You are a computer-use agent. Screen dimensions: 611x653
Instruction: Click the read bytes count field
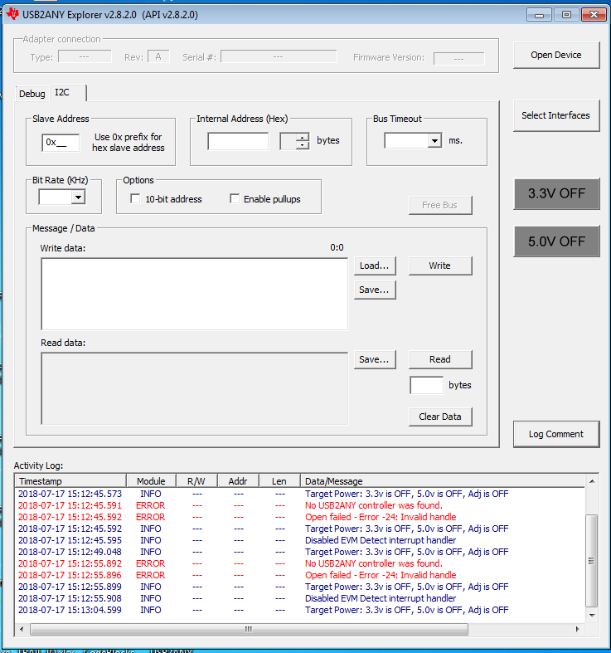pos(427,385)
